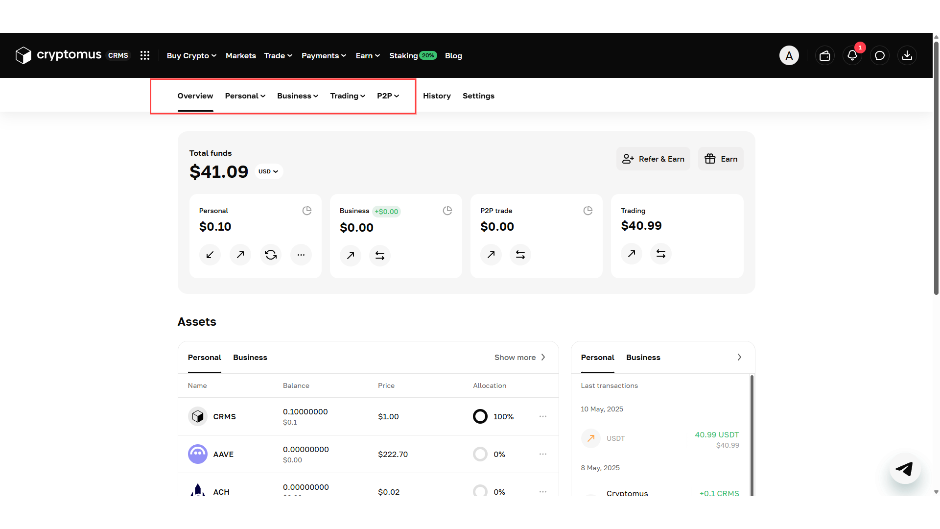
Task: Expand the Payments menu
Action: (x=324, y=56)
